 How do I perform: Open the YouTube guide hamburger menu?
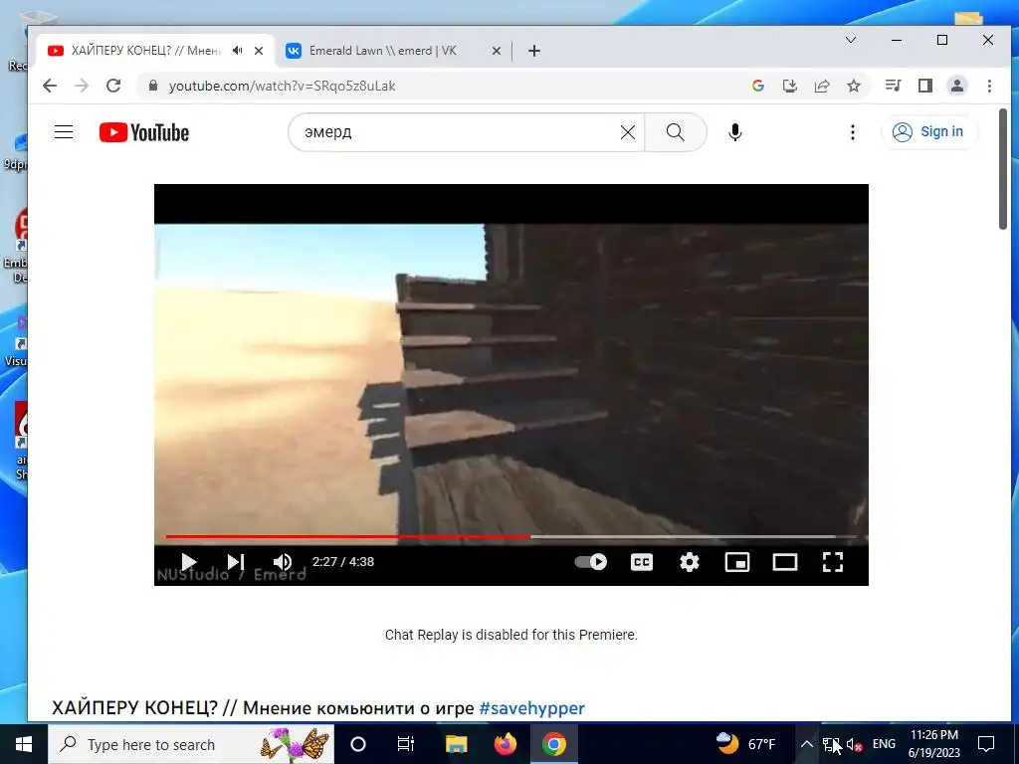(64, 132)
